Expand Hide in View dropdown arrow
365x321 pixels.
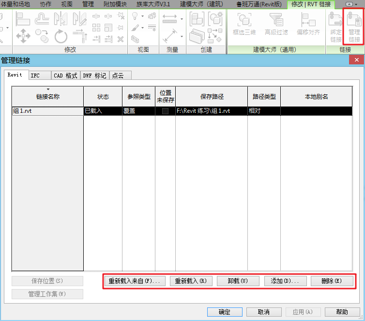[142, 16]
